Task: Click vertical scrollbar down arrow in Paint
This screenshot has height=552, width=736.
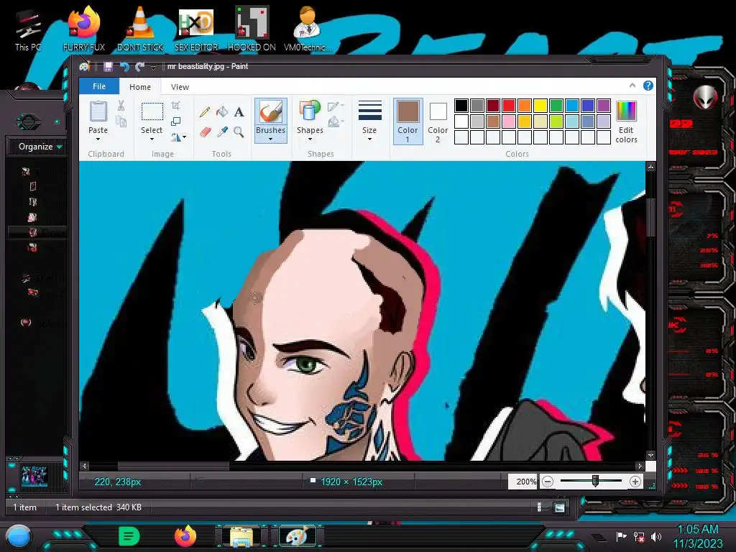Action: pos(650,455)
